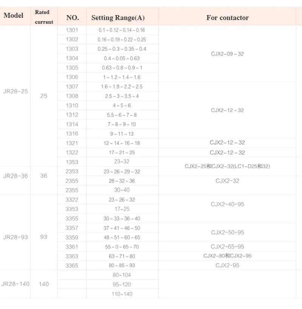Click the 110-140 setting range cell
Screen dimensions: 302x309
click(122, 294)
